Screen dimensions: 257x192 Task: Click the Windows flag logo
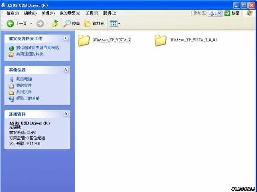[249, 13]
